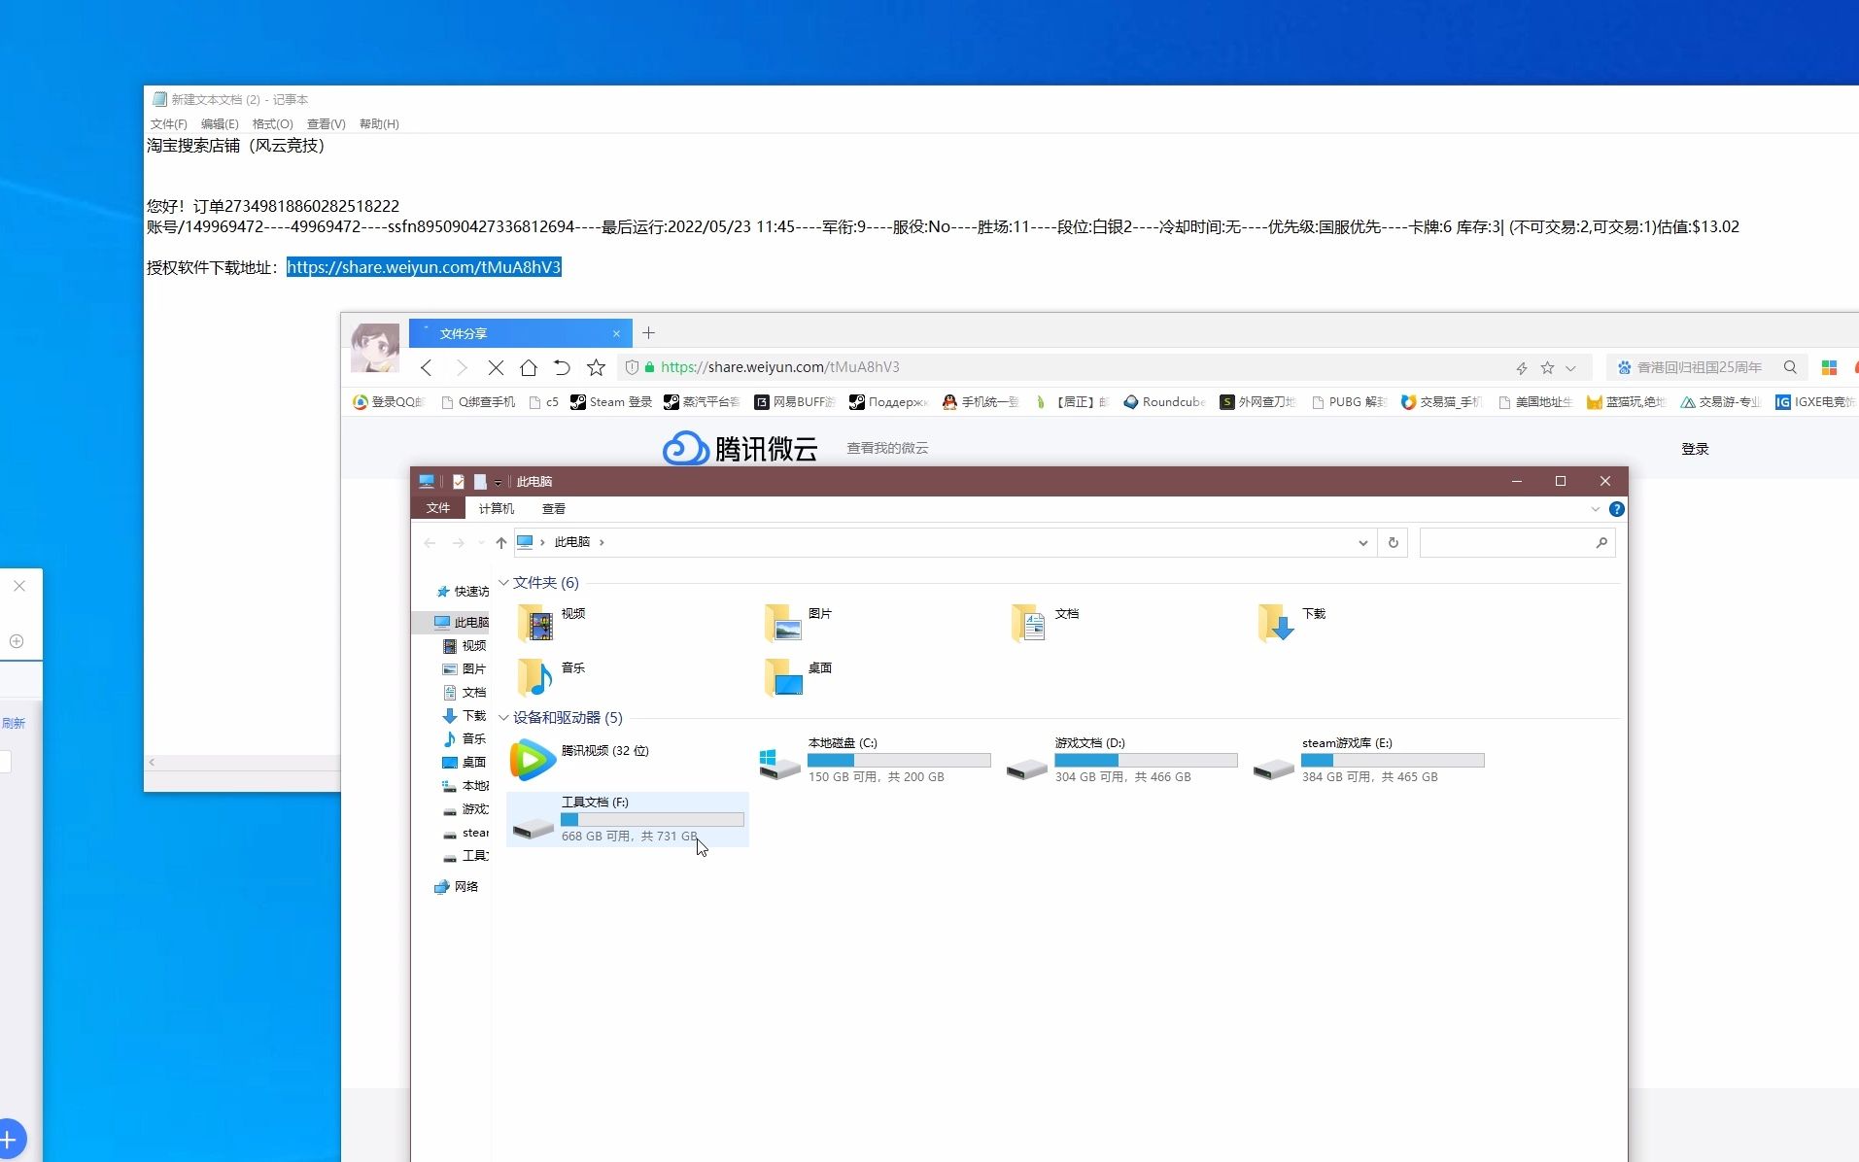Screen dimensions: 1859x1162
Task: Expand the Explorer ribbon chevron
Action: [1596, 509]
